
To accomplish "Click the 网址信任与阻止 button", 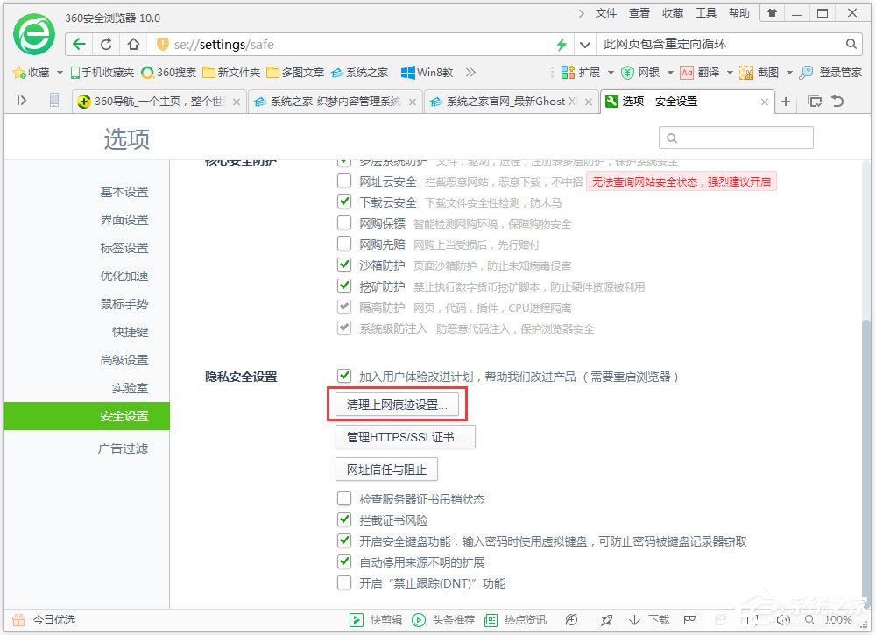I will coord(386,469).
